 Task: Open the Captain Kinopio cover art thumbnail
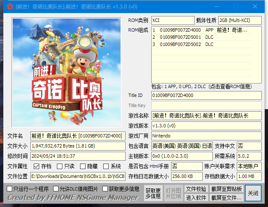click(67, 73)
